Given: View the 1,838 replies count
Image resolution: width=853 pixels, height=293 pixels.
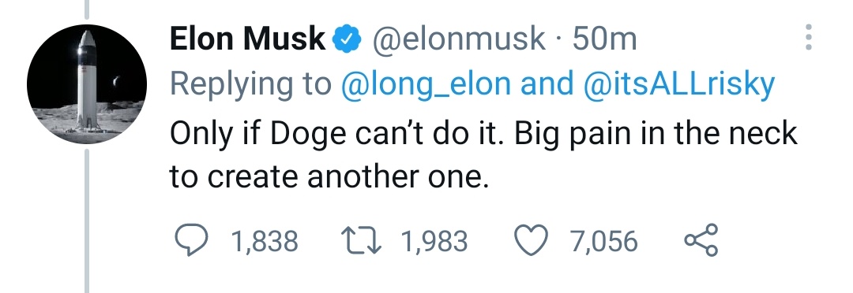Looking at the screenshot, I should pos(265,241).
